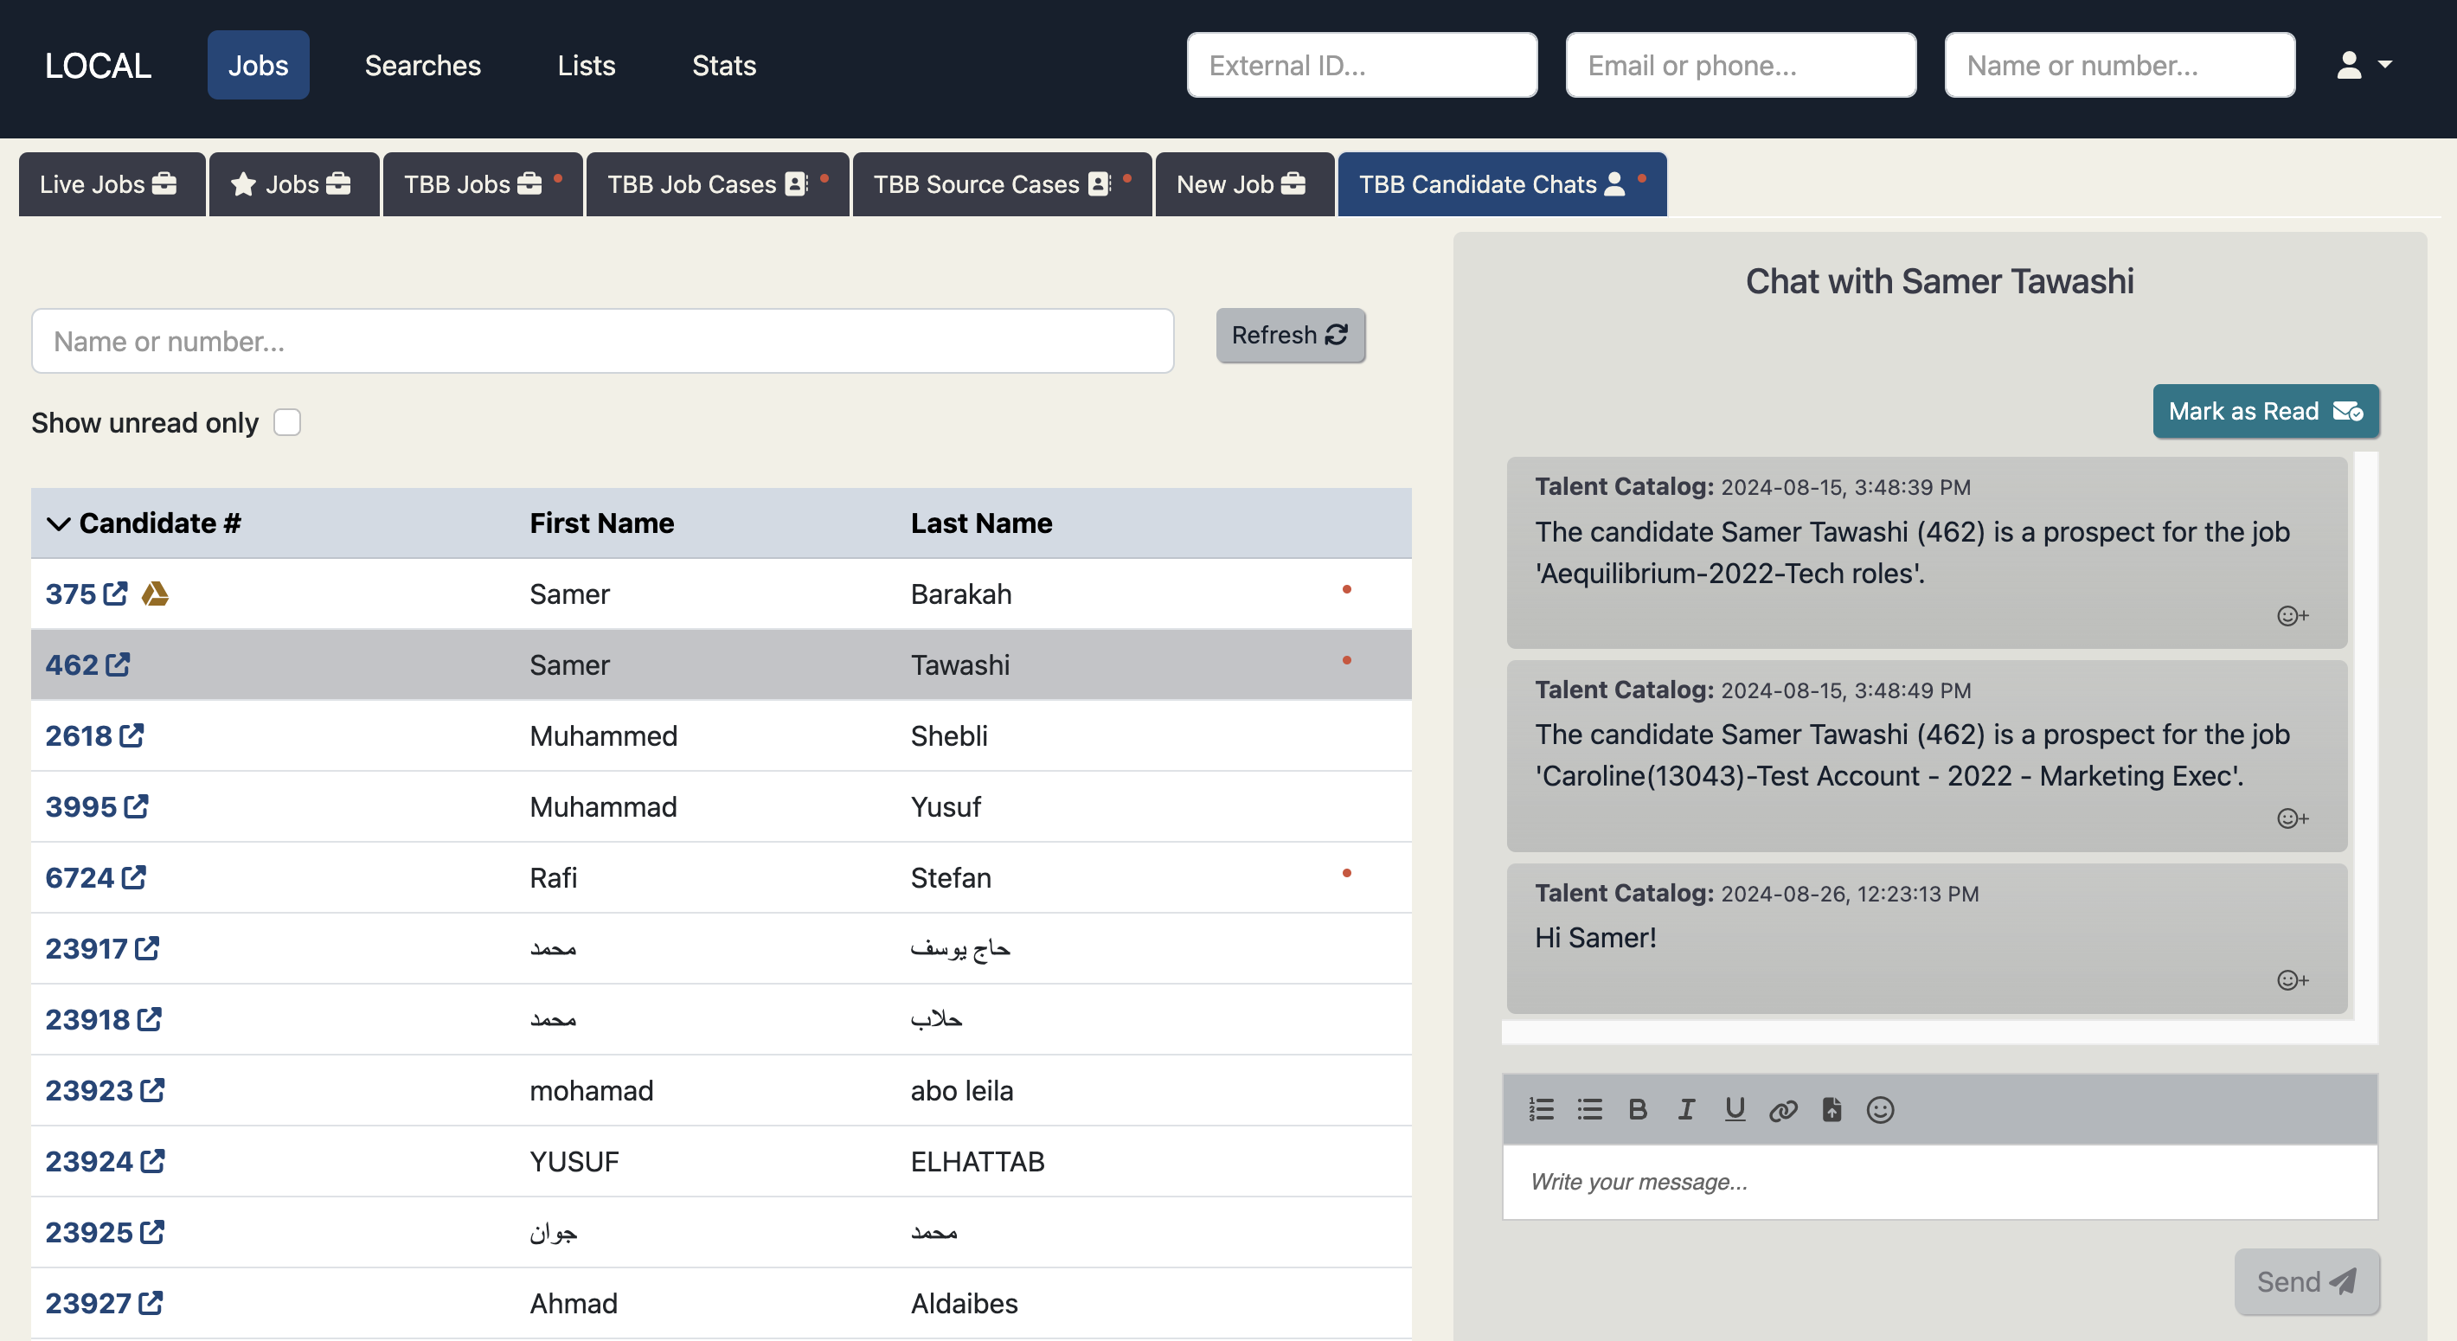Attach a file to the chat message
The height and width of the screenshot is (1341, 2457).
pyautogui.click(x=1832, y=1109)
